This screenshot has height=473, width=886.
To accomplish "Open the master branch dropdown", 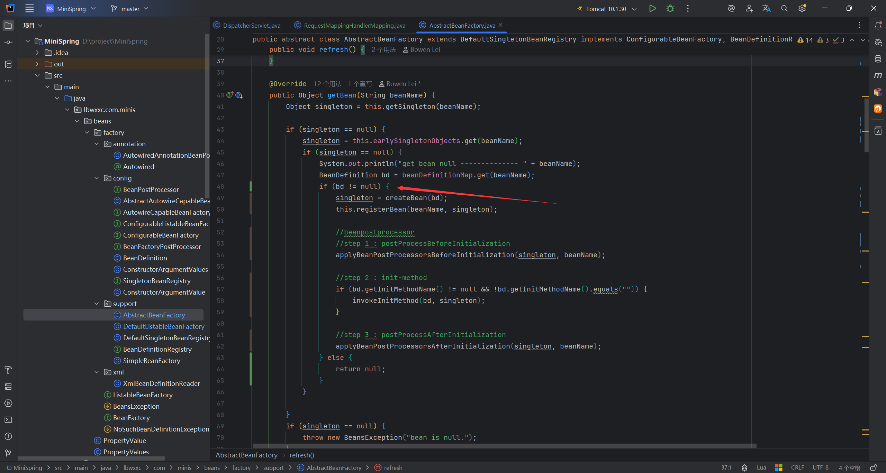I will 129,9.
